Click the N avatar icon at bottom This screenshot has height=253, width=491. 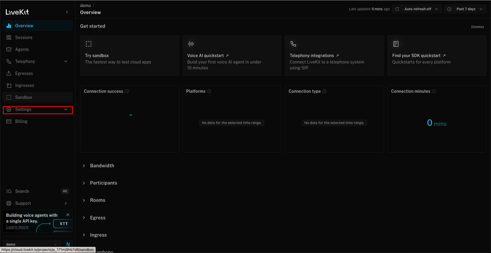pos(68,244)
